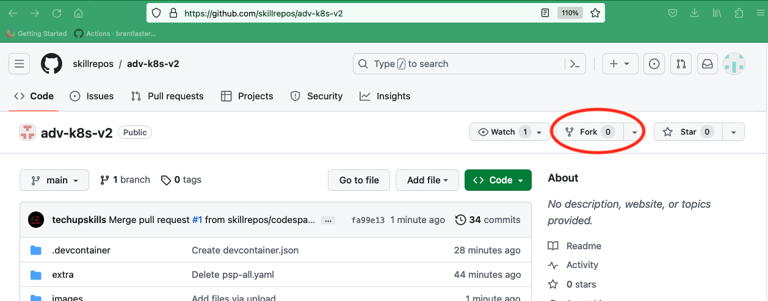Viewport: 768px width, 301px height.
Task: Open the GitHub pull requests header icon
Action: pos(681,63)
